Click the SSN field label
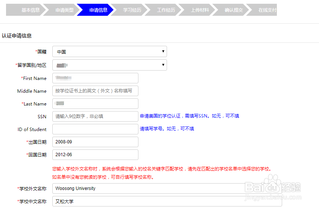 tap(42, 117)
